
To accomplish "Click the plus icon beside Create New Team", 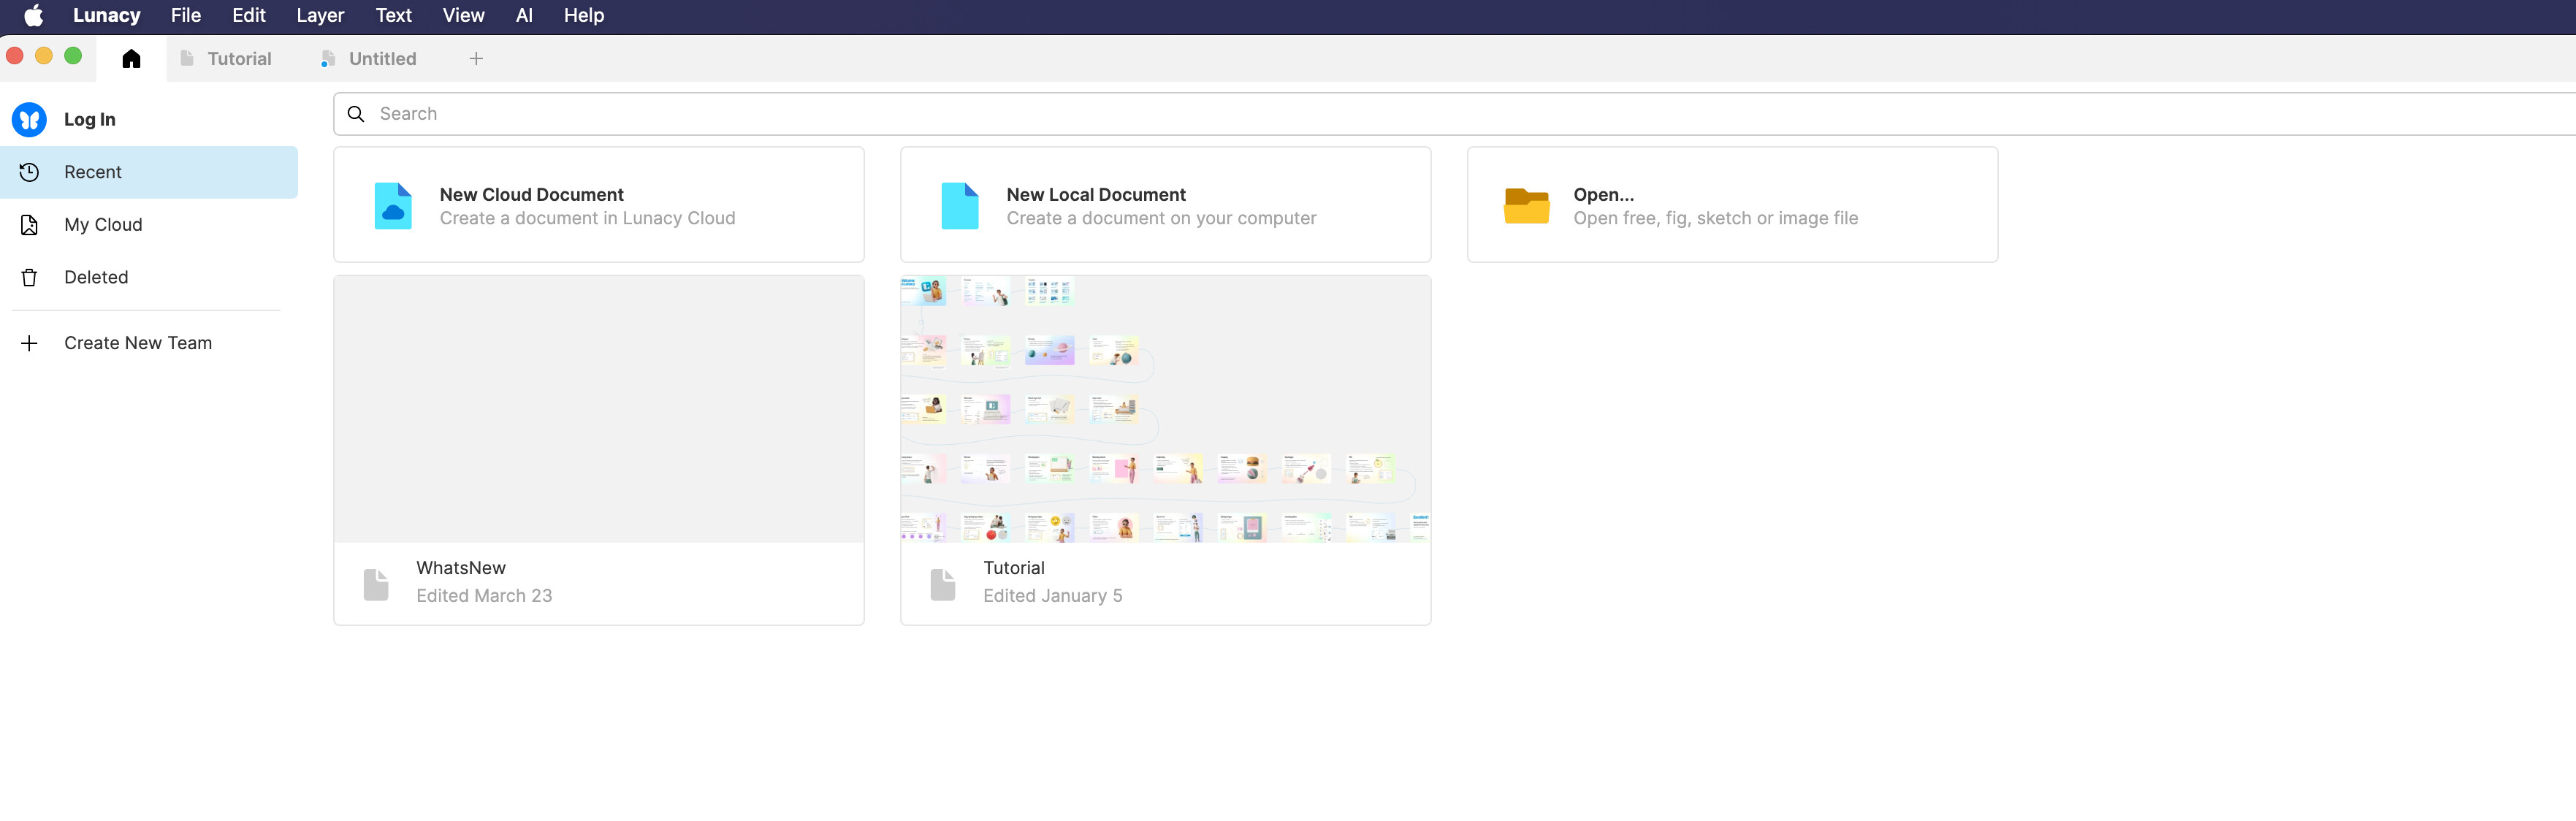I will click(x=29, y=343).
